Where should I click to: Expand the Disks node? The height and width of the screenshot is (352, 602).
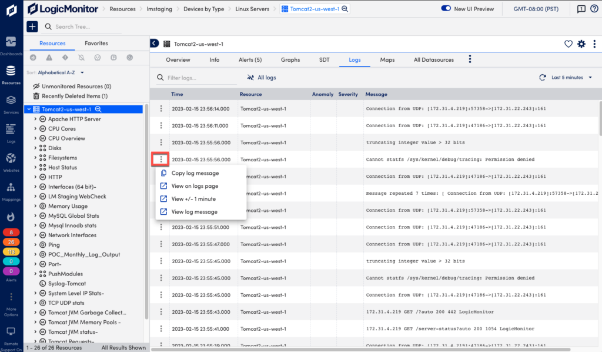tap(35, 148)
